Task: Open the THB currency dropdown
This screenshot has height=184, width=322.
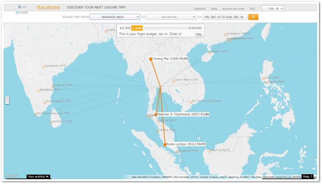Action: point(273,8)
